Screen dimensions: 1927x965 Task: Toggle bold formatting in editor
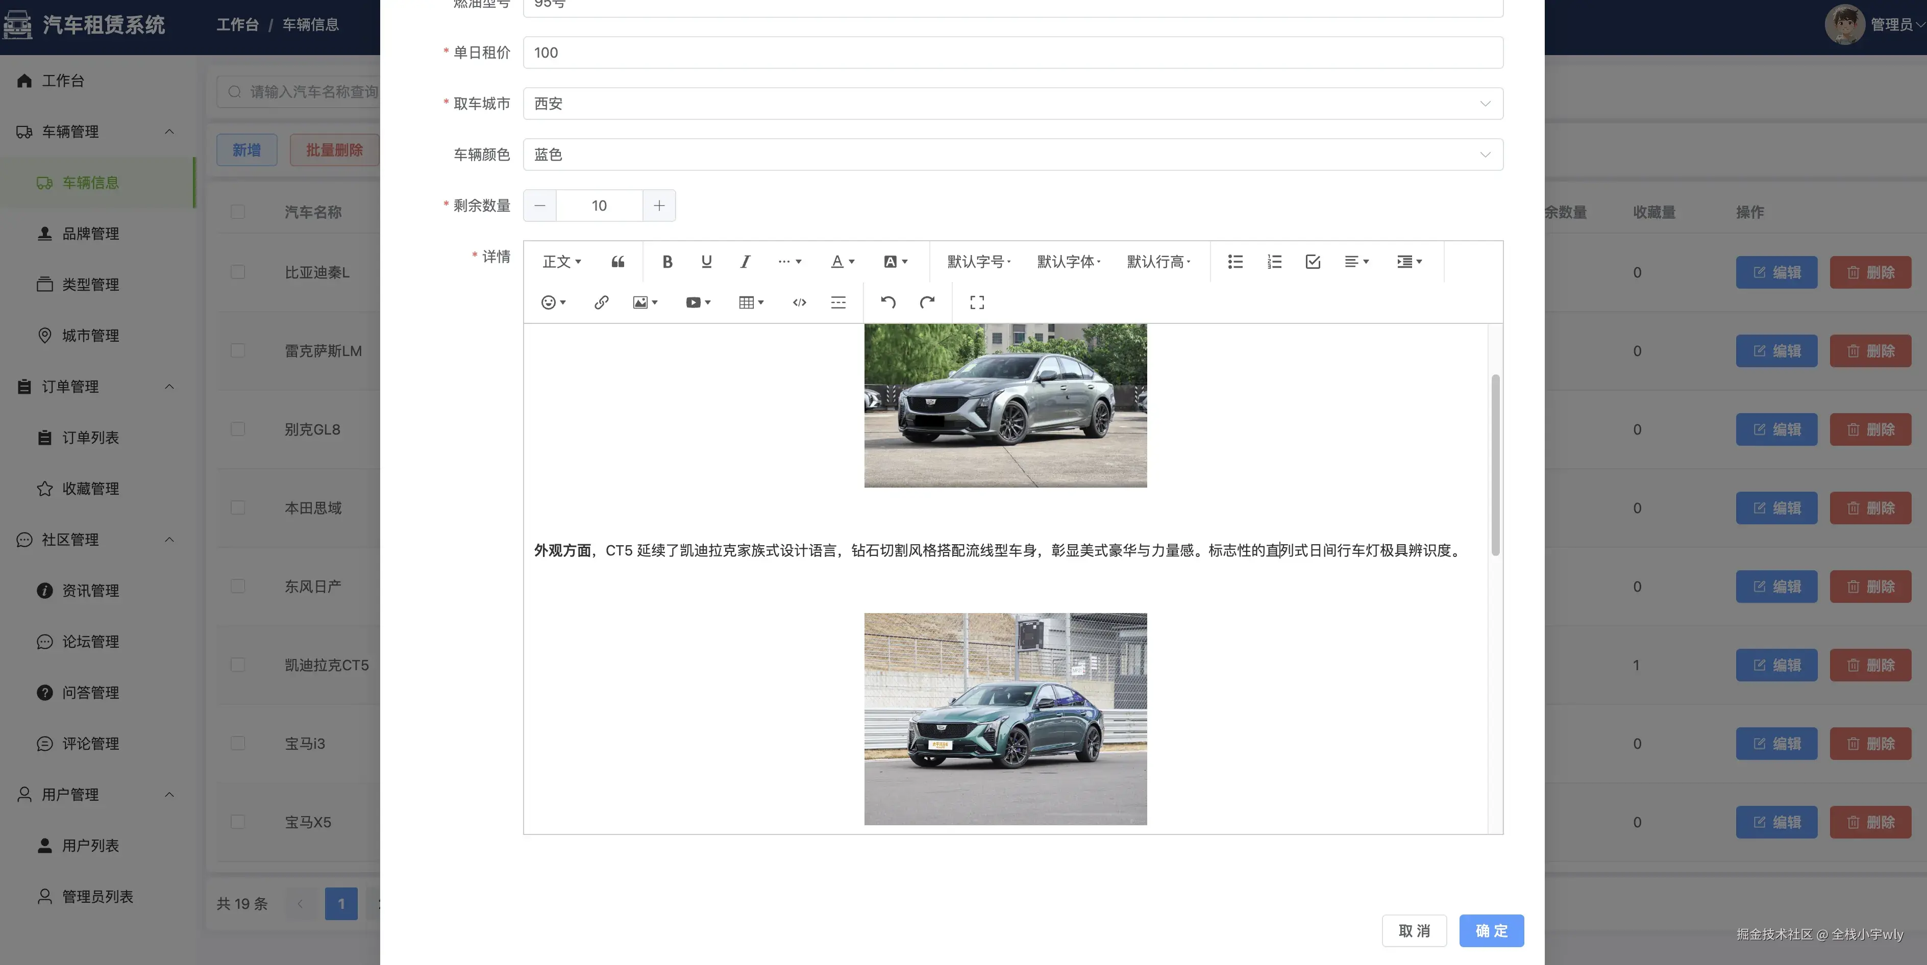[x=668, y=262]
